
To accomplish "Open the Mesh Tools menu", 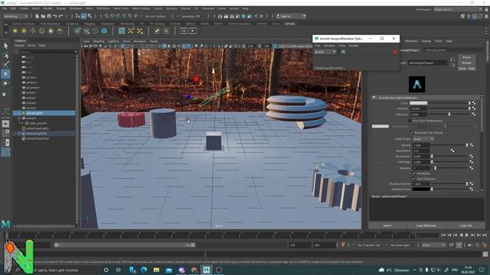I will [121, 8].
